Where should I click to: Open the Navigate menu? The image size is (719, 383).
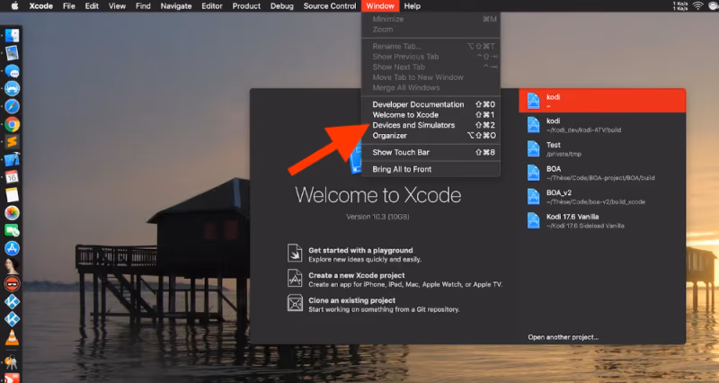click(176, 6)
